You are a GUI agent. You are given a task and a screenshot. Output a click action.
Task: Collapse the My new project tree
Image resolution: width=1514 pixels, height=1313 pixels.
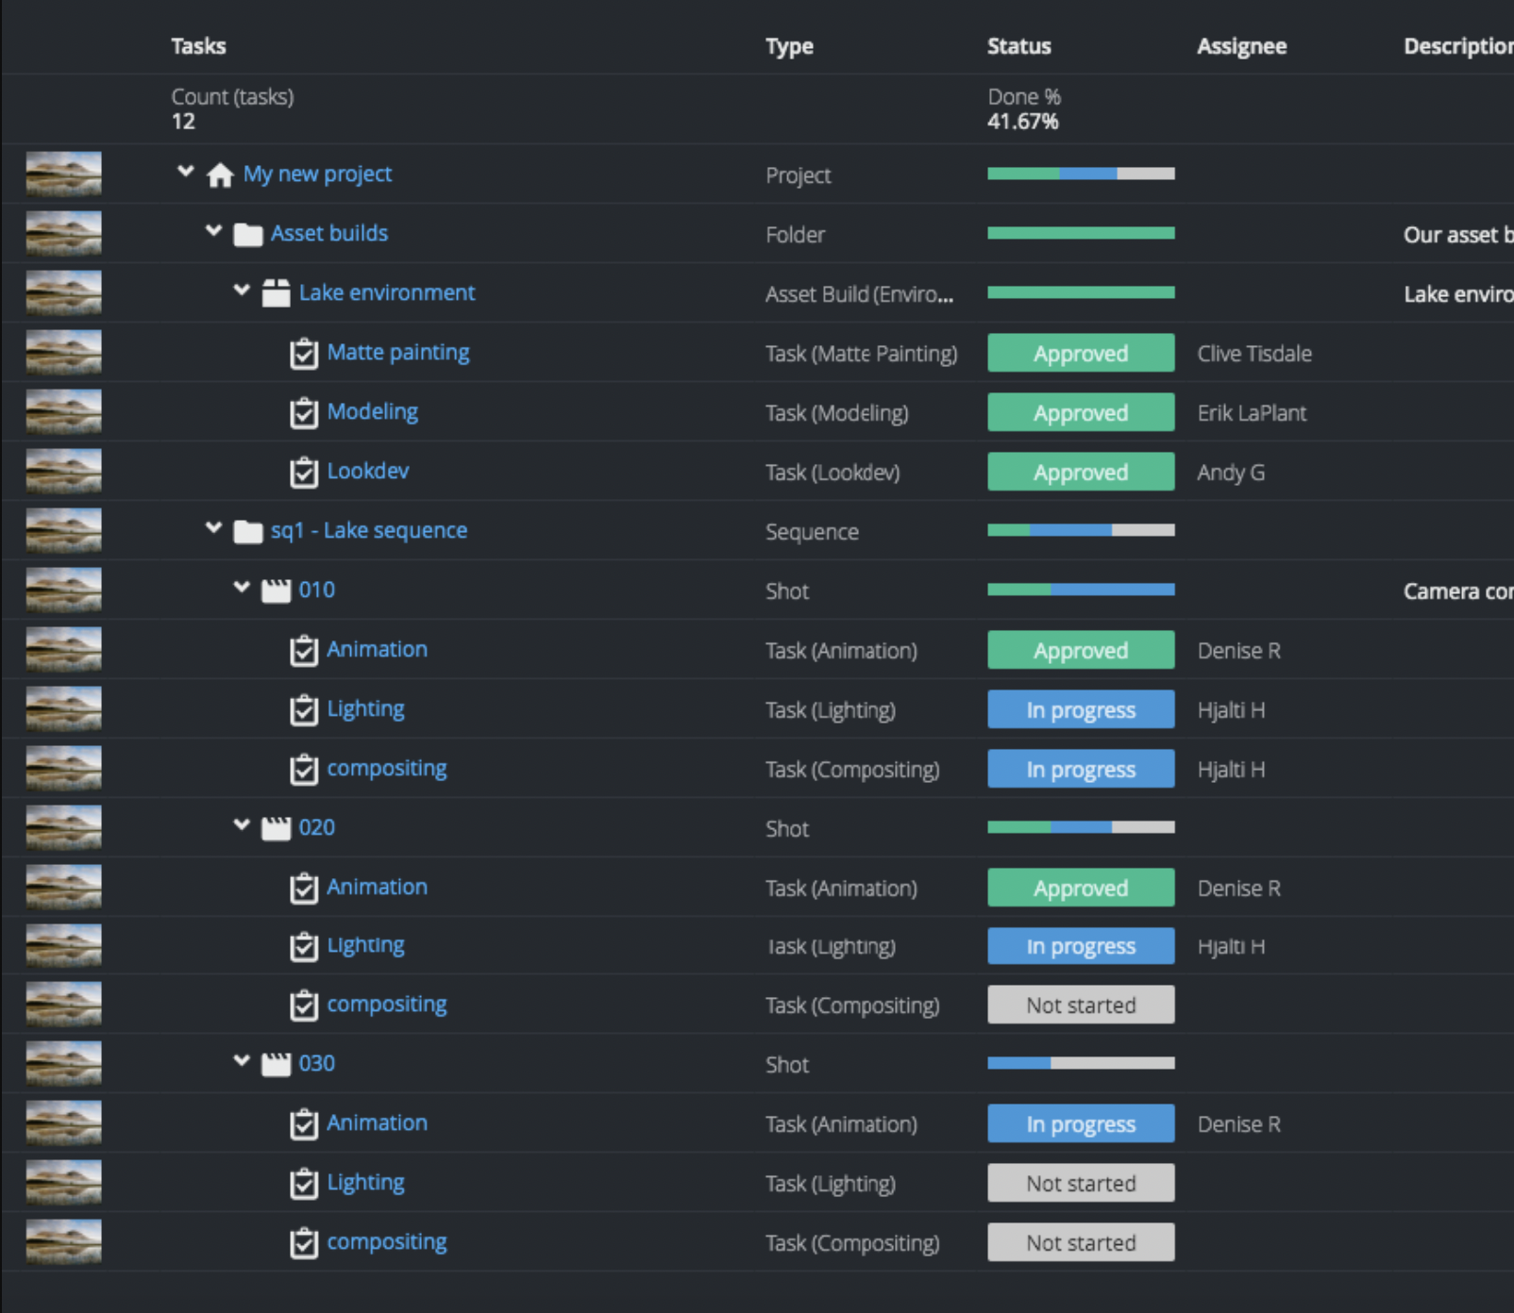click(186, 172)
